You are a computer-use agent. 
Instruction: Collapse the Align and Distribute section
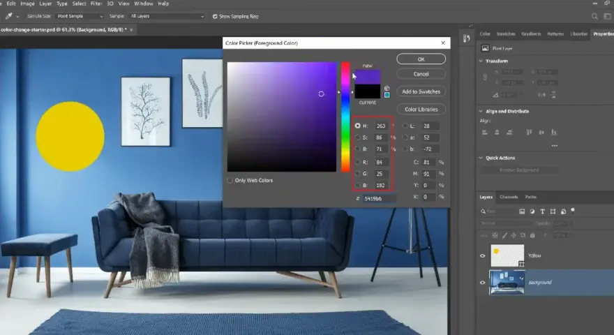click(x=481, y=111)
